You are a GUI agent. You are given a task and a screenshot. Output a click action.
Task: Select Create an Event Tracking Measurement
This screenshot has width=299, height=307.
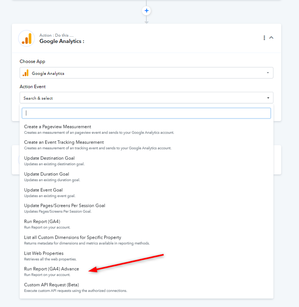pos(146,145)
